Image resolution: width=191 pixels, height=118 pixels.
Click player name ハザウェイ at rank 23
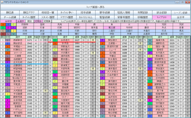18,110
